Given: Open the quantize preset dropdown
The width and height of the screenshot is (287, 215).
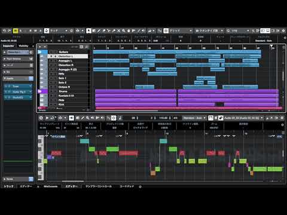Looking at the screenshot, I should point(209,30).
